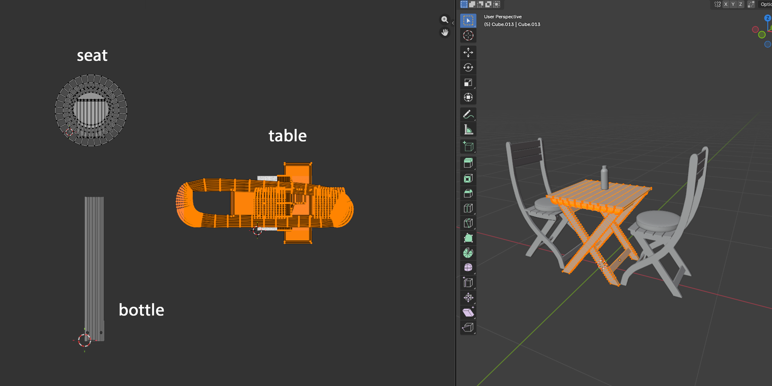Click the blue negative Z gizmo circle
This screenshot has width=772, height=386.
(767, 44)
